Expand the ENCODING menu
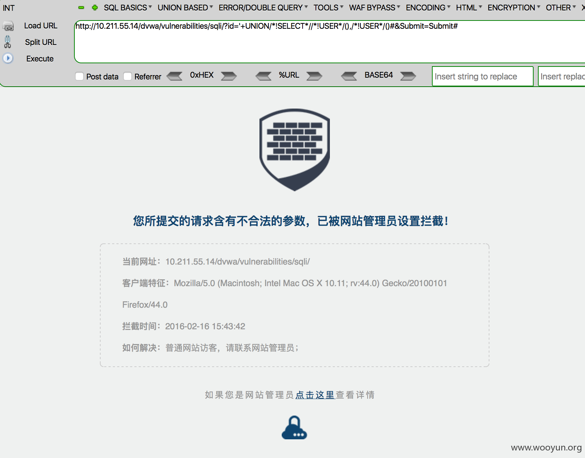Viewport: 585px width, 458px height. tap(428, 8)
